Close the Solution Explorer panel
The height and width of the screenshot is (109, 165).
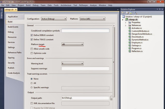point(162,9)
